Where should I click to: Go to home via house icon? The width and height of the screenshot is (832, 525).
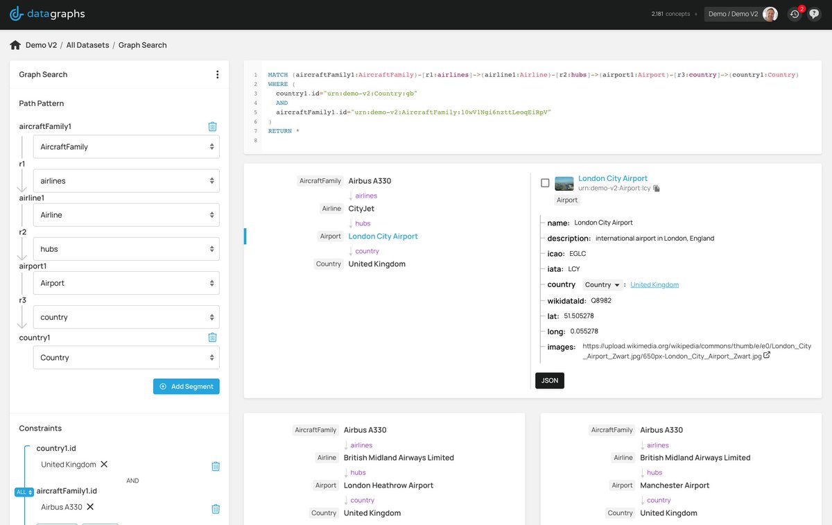(x=15, y=45)
